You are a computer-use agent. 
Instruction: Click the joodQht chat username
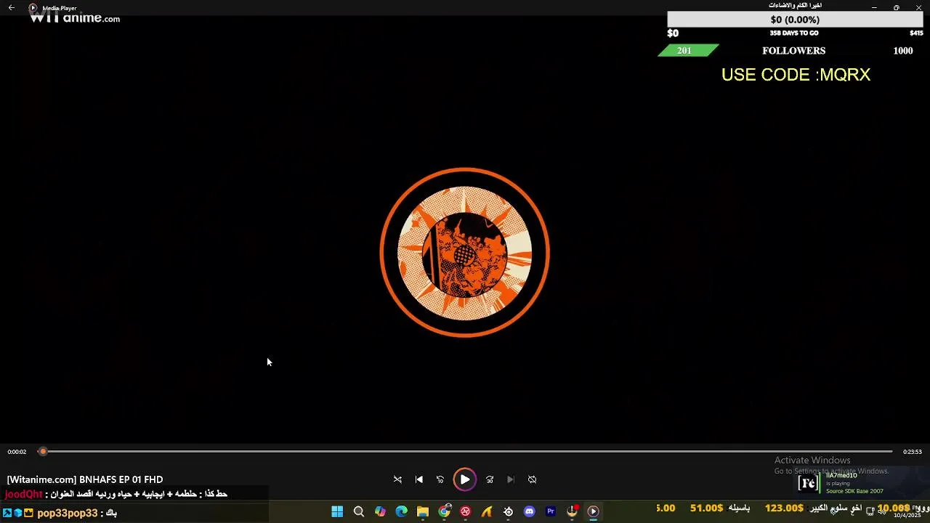[x=24, y=494]
